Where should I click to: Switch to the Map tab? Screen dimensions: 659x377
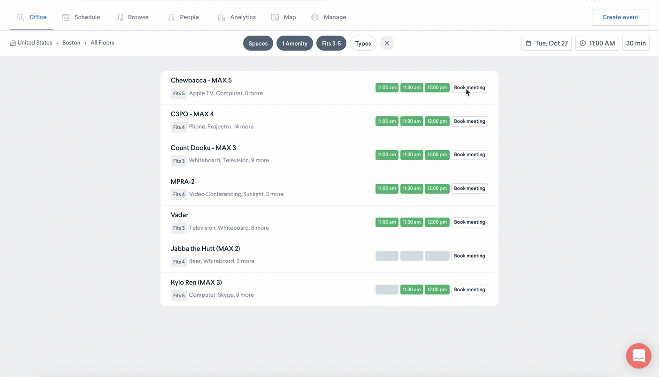coord(284,17)
